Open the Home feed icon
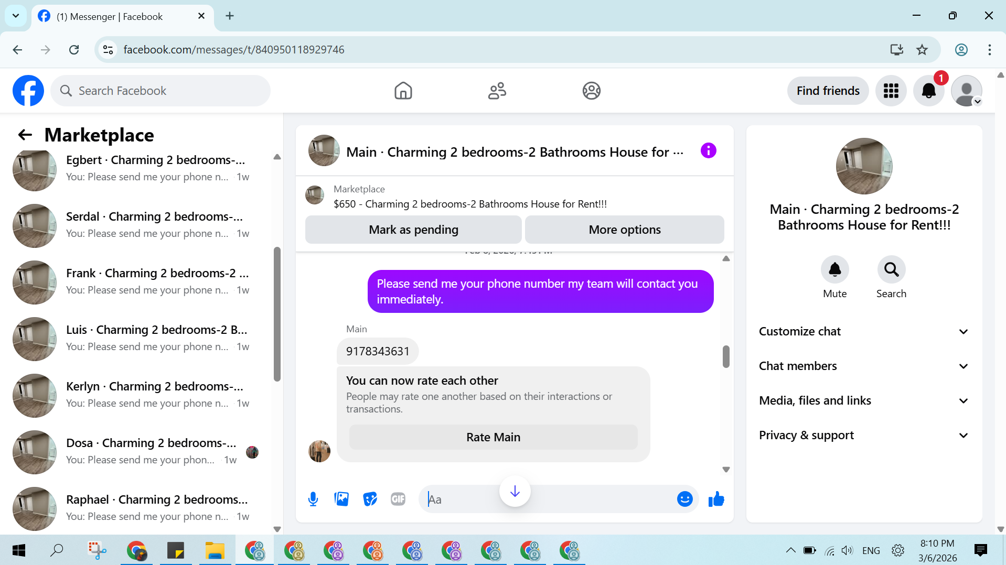Image resolution: width=1006 pixels, height=565 pixels. (403, 91)
